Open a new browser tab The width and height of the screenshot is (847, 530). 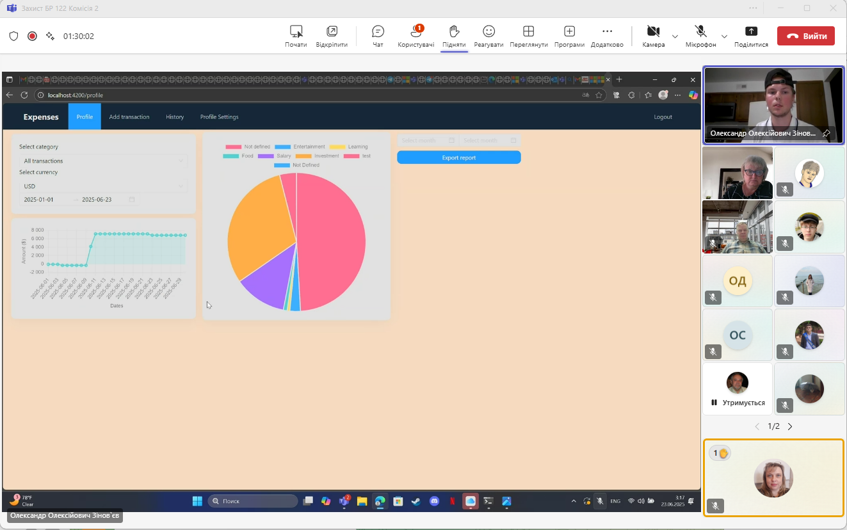619,79
